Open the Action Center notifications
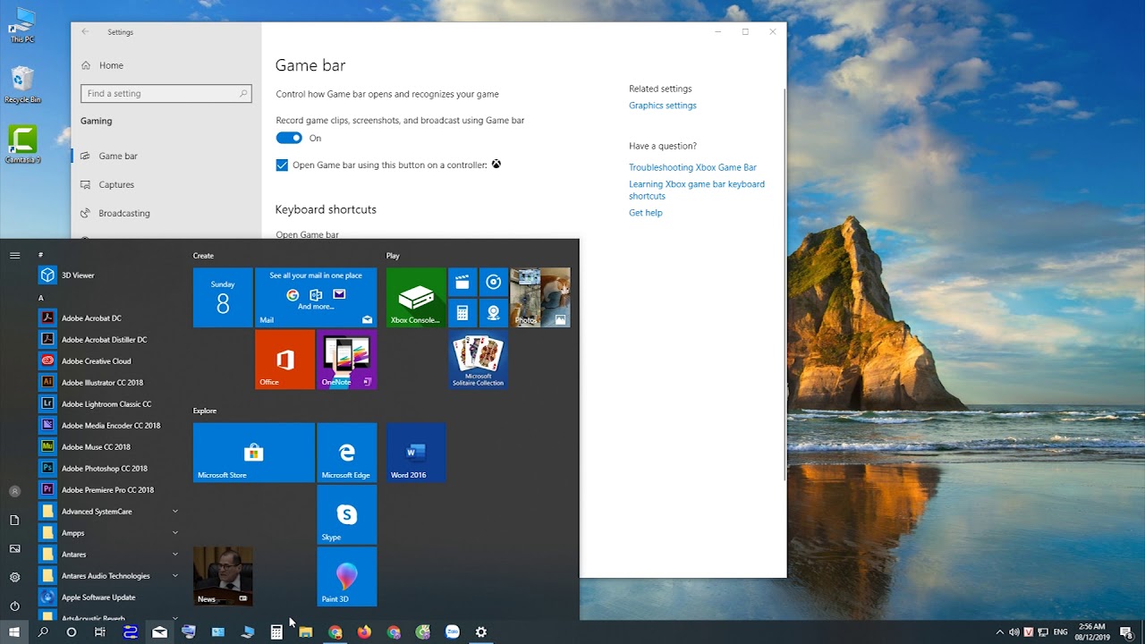Viewport: 1145px width, 644px height. pyautogui.click(x=1126, y=632)
